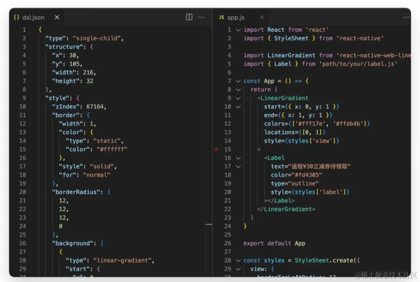420x282 pixels.
Task: Click line number 26 in app.js
Action: coord(227,243)
